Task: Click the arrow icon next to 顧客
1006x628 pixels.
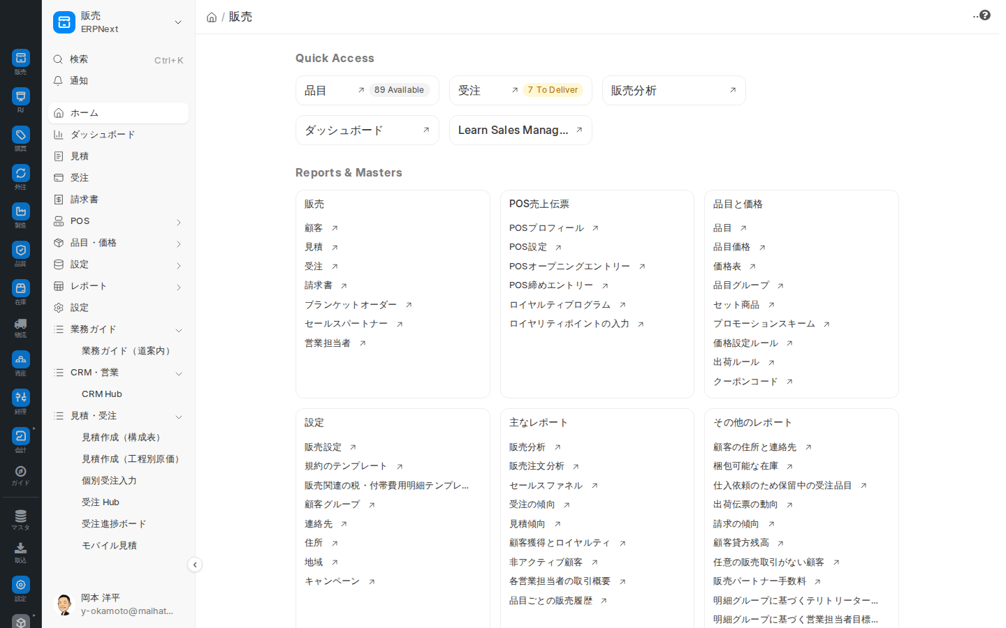Action: tap(335, 228)
